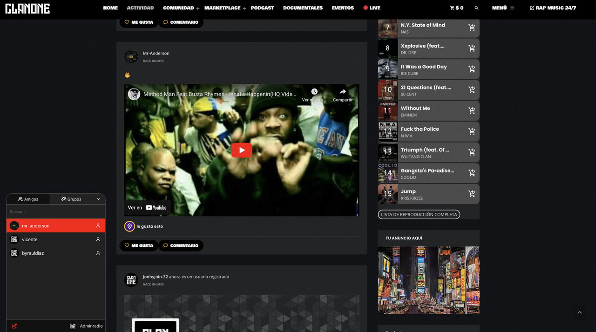Click ME GUSTA on the top post
This screenshot has height=332, width=596.
(x=139, y=22)
